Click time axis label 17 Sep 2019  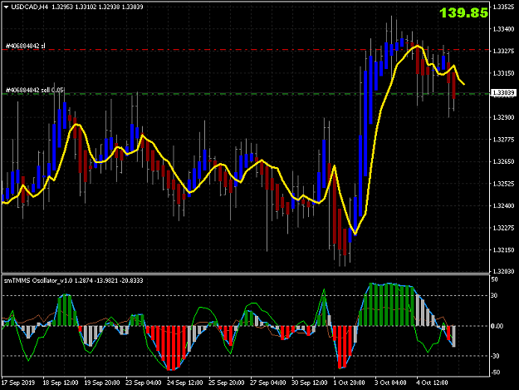pyautogui.click(x=18, y=383)
